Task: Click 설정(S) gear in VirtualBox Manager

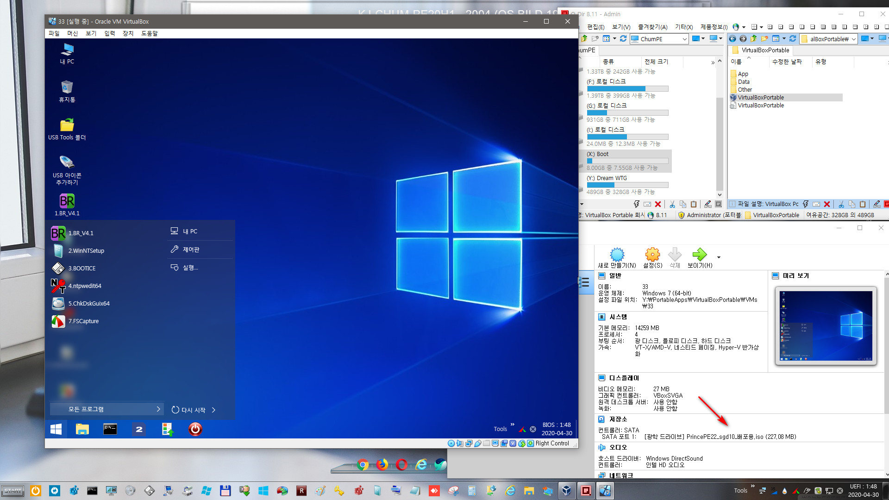Action: pyautogui.click(x=652, y=258)
